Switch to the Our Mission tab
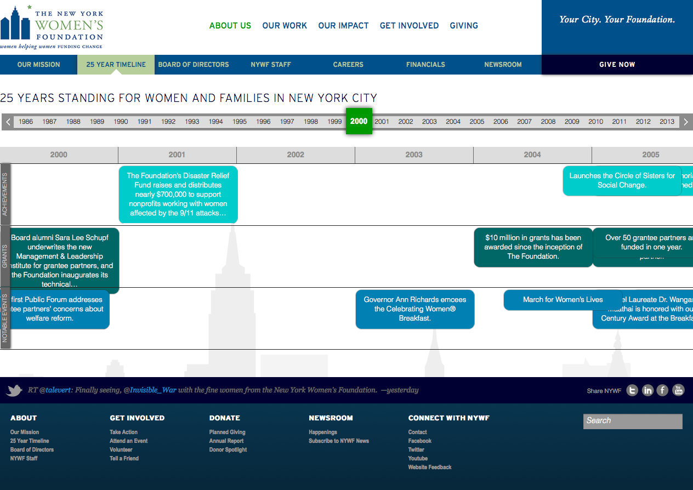 38,65
